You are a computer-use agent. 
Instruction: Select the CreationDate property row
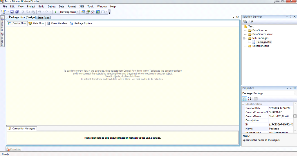coord(269,108)
